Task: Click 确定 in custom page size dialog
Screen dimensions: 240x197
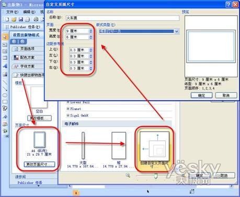Action: coord(202,95)
